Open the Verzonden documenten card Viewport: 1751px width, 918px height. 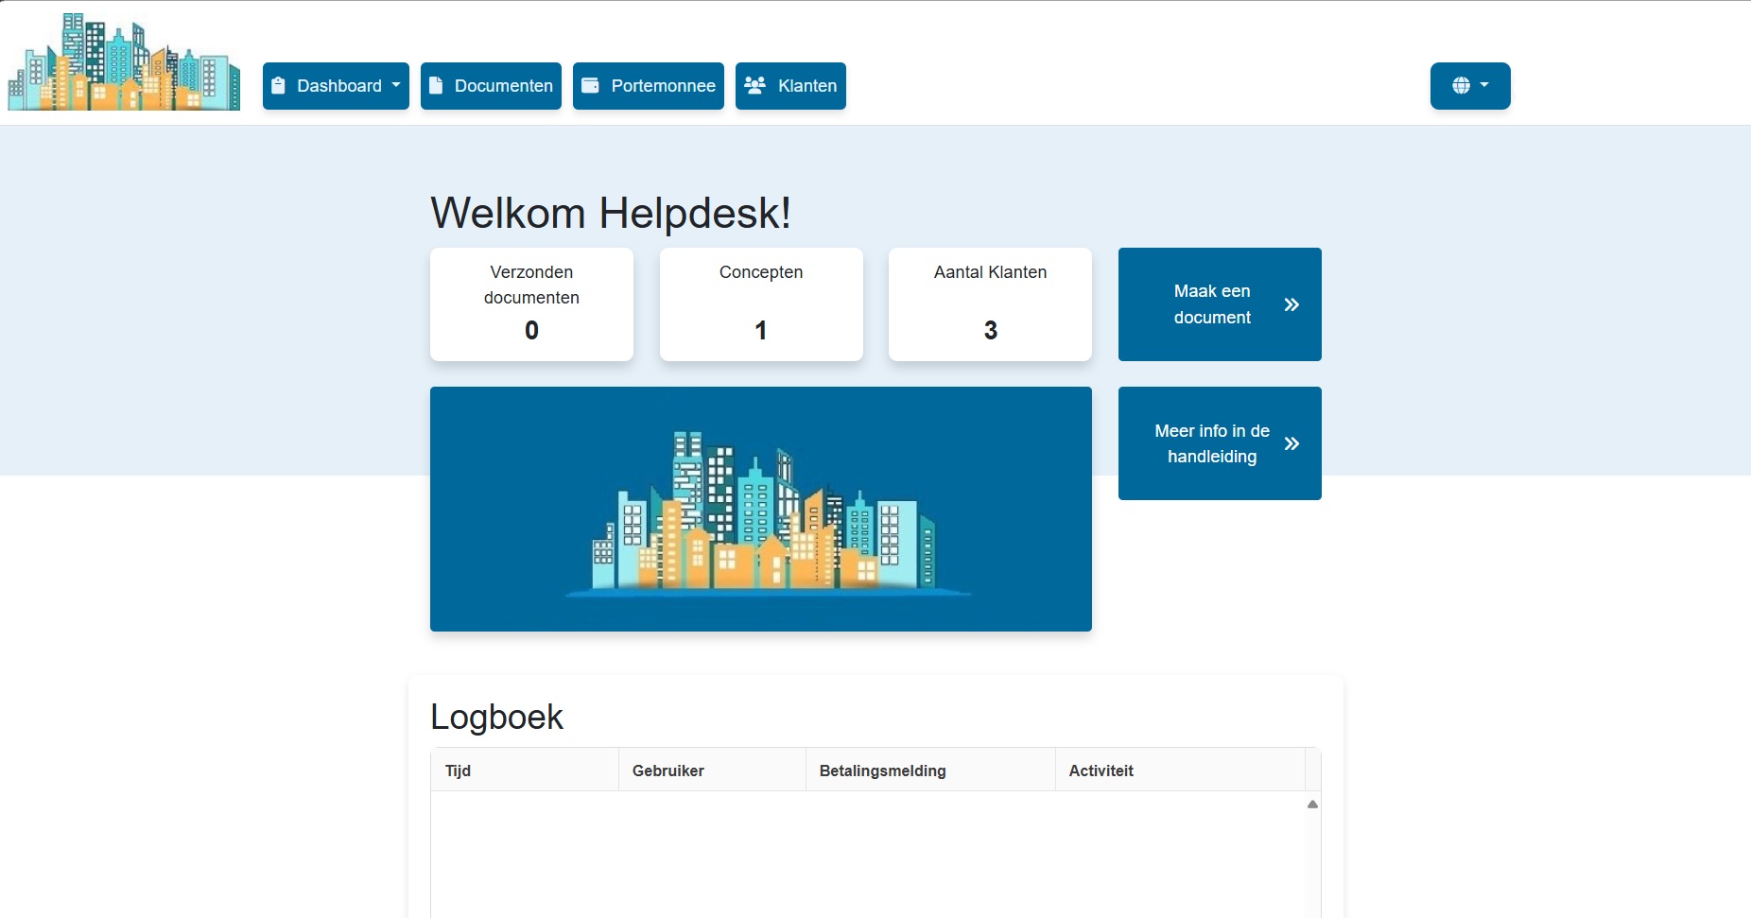pyautogui.click(x=531, y=304)
